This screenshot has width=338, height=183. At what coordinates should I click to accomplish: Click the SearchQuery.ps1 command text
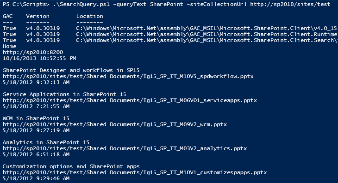click(81, 4)
